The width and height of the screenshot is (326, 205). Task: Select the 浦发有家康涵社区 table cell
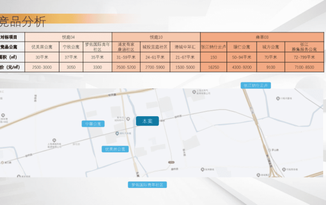[126, 47]
